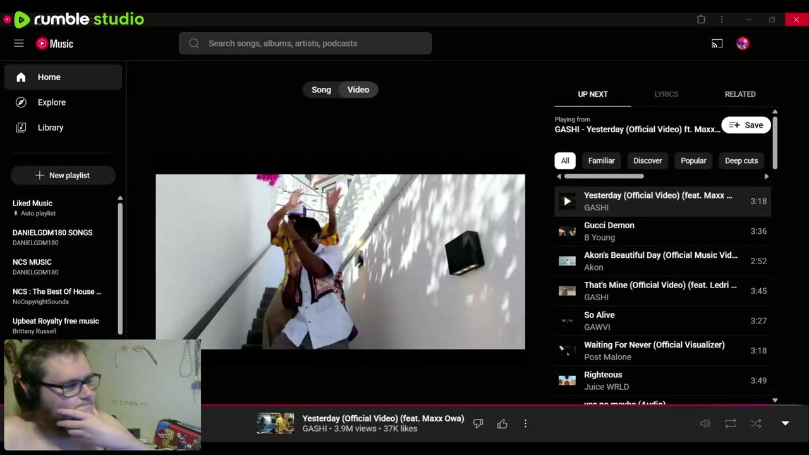This screenshot has height=455, width=809.
Task: Open the account profile avatar
Action: tap(743, 44)
